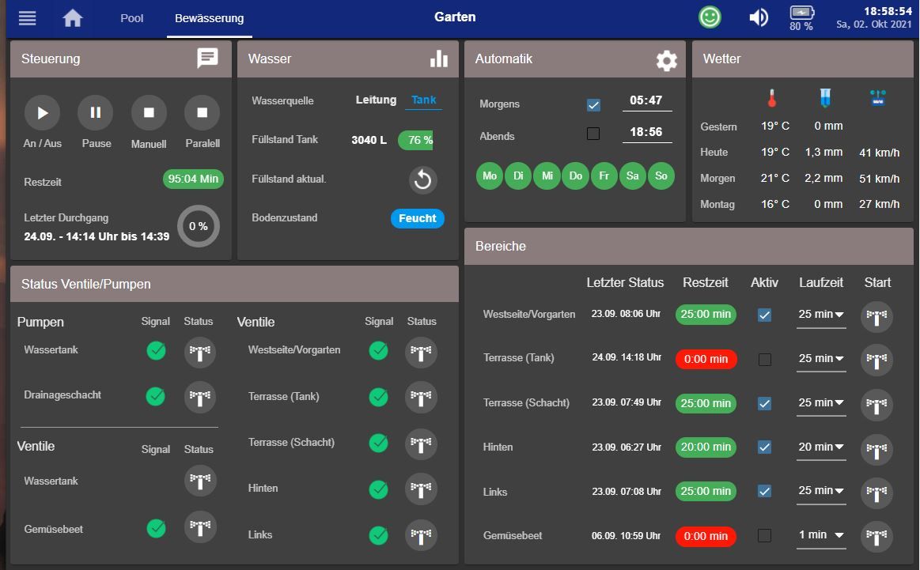Open Laufzeit dropdown for Hinten
The height and width of the screenshot is (570, 920).
pyautogui.click(x=820, y=447)
